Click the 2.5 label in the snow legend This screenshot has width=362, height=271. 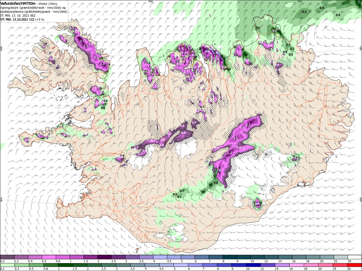point(113,261)
